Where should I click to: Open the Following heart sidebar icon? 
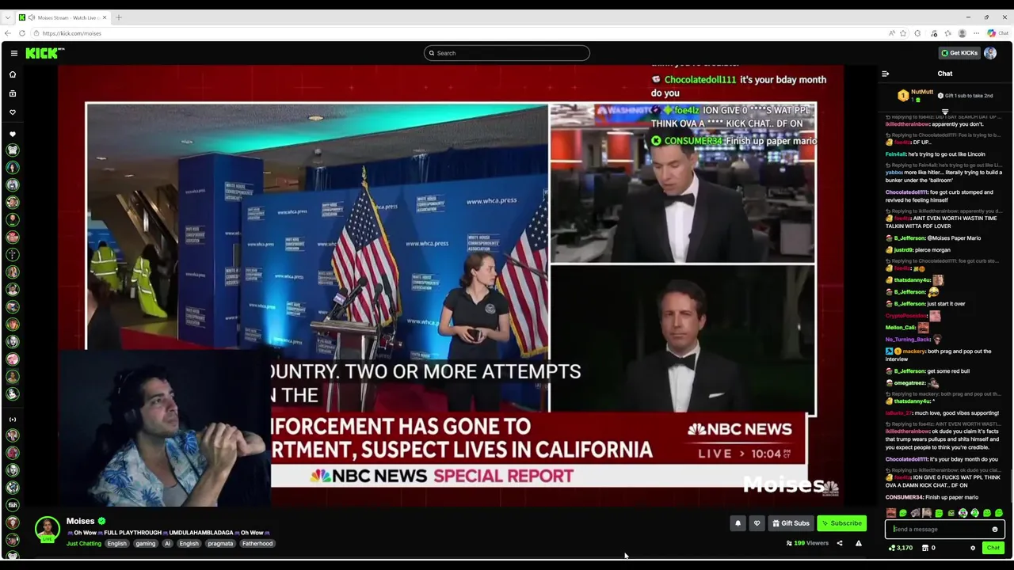(x=13, y=112)
